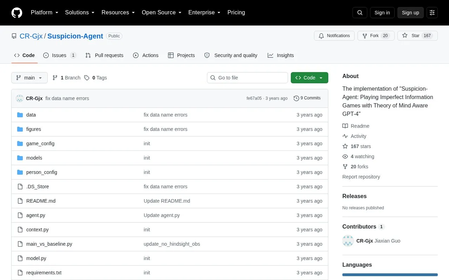Open the Resources menu dropdown
449x280 pixels.
(118, 13)
